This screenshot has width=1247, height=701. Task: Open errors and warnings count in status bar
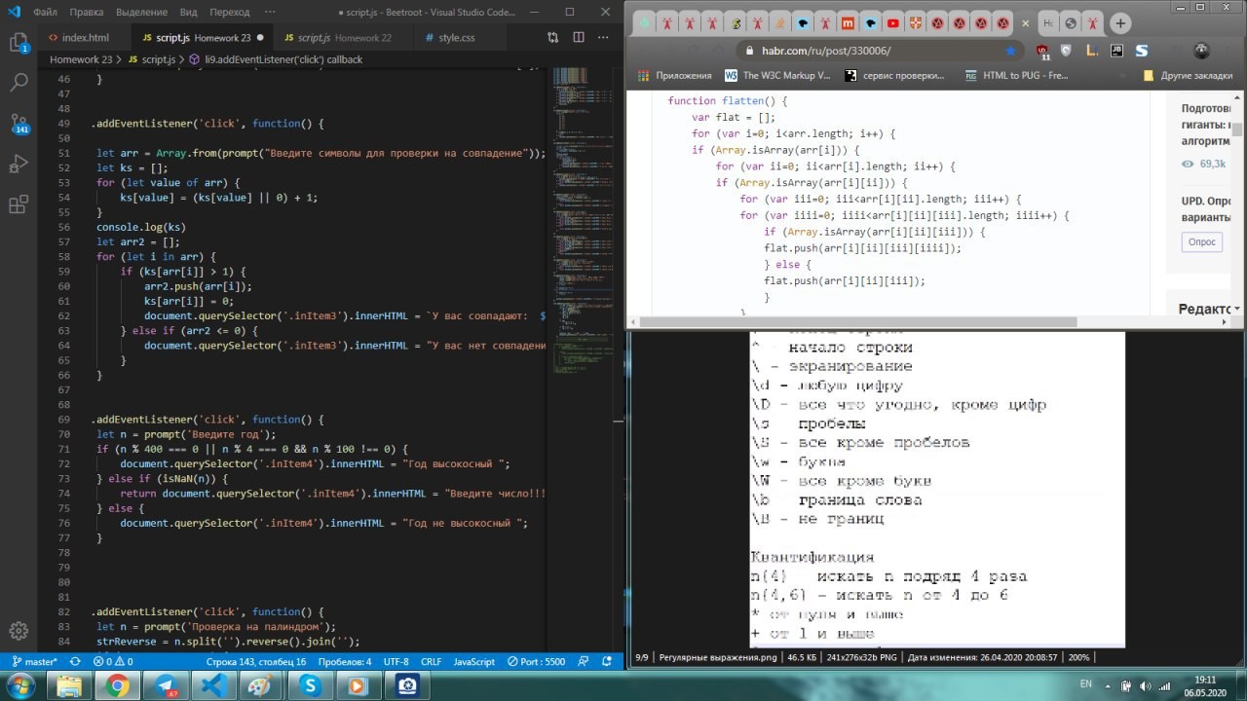click(113, 661)
